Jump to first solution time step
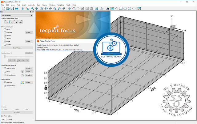Viewport: 197px width, 124px height. coord(10,61)
